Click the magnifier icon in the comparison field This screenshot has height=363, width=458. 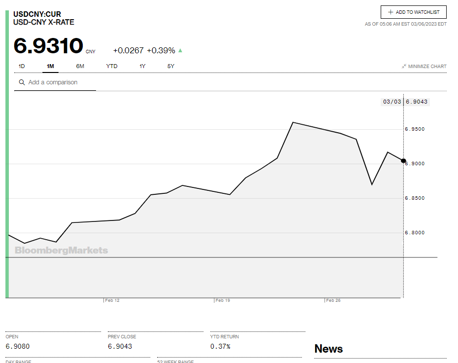pyautogui.click(x=22, y=82)
